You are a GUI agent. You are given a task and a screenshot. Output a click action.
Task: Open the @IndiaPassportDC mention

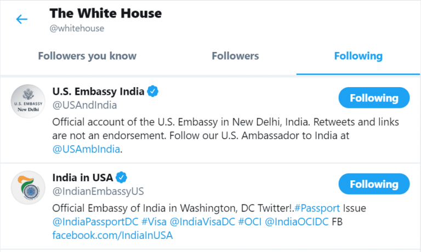coord(95,222)
